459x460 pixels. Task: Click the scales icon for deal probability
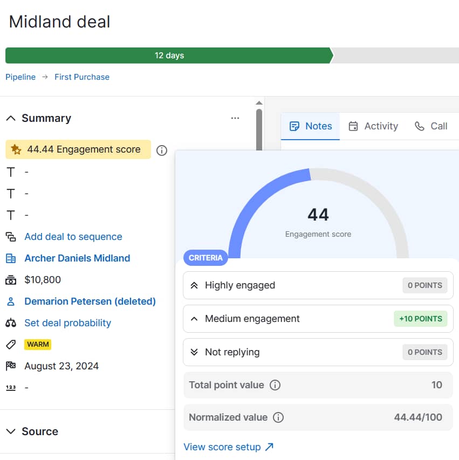point(11,323)
